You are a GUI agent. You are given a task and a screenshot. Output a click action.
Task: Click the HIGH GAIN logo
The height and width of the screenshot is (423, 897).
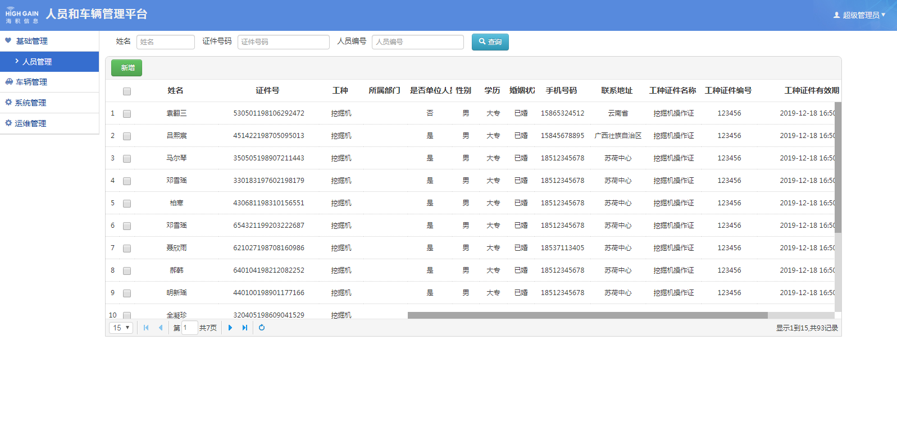pyautogui.click(x=22, y=16)
